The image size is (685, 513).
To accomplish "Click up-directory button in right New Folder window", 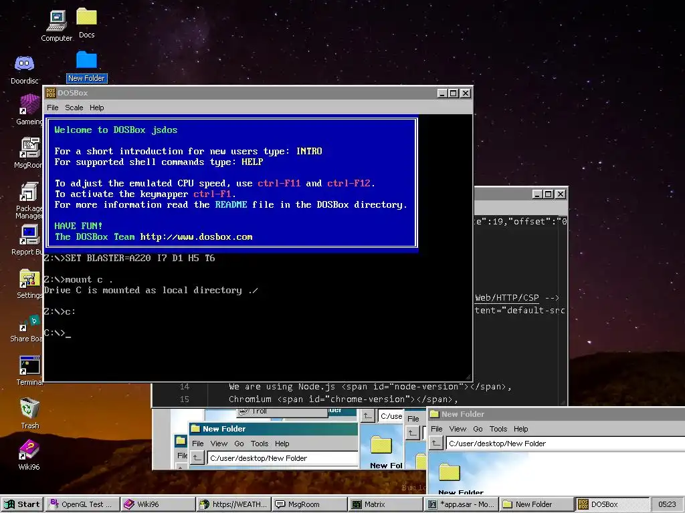I will 435,444.
